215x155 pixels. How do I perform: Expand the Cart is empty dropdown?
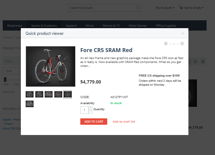[x=192, y=8]
